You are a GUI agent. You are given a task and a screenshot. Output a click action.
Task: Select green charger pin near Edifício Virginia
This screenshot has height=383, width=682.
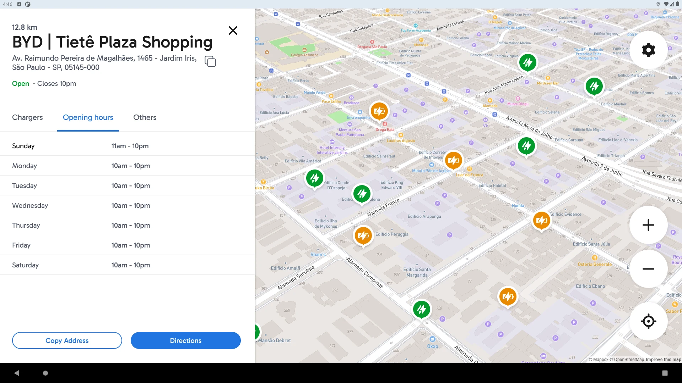click(528, 63)
